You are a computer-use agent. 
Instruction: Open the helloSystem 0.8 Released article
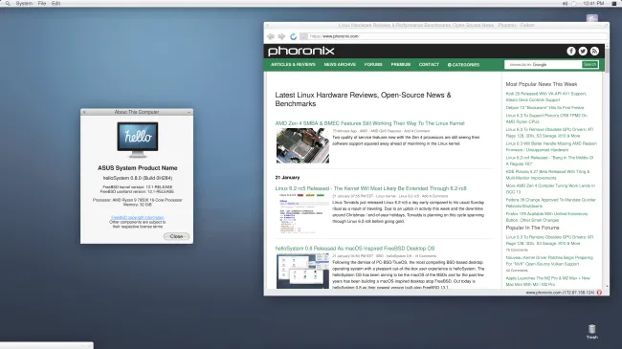pyautogui.click(x=355, y=249)
